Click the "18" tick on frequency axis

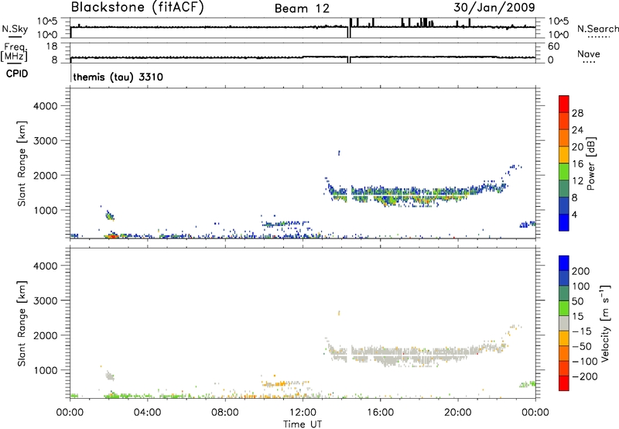tap(52, 46)
